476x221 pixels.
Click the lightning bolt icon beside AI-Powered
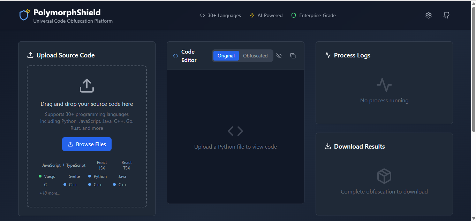[x=252, y=15]
